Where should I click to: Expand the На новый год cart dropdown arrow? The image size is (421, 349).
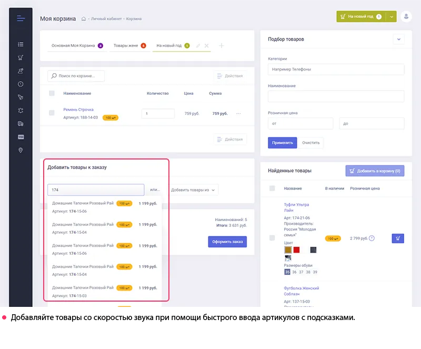pyautogui.click(x=392, y=17)
